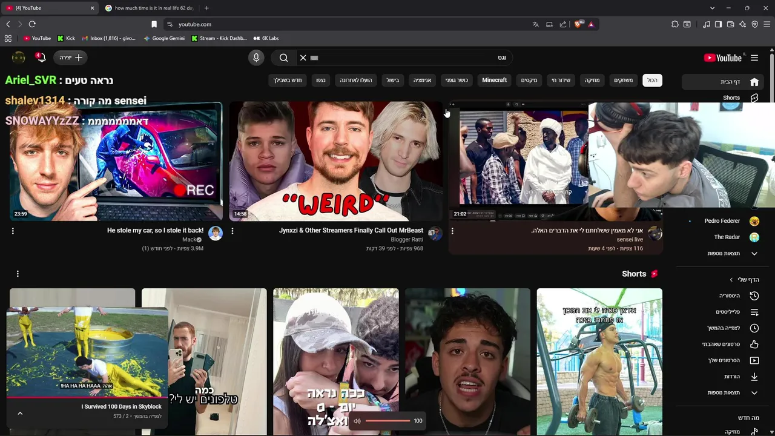This screenshot has height=436, width=775.
Task: Open the Brave Rewards triangle icon
Action: pos(591,24)
